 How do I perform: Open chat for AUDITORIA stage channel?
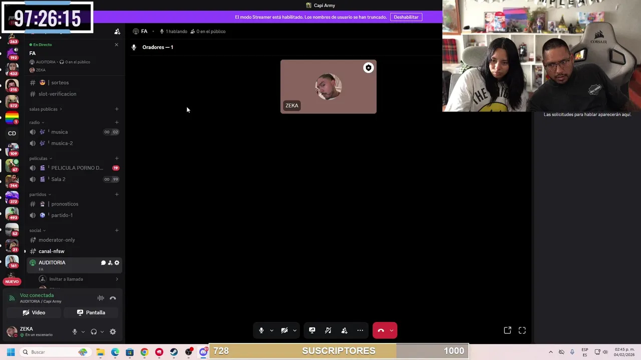point(103,262)
